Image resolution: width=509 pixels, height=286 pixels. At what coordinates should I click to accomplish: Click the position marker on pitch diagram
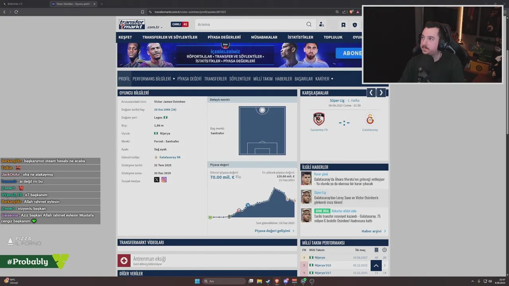pos(262,110)
